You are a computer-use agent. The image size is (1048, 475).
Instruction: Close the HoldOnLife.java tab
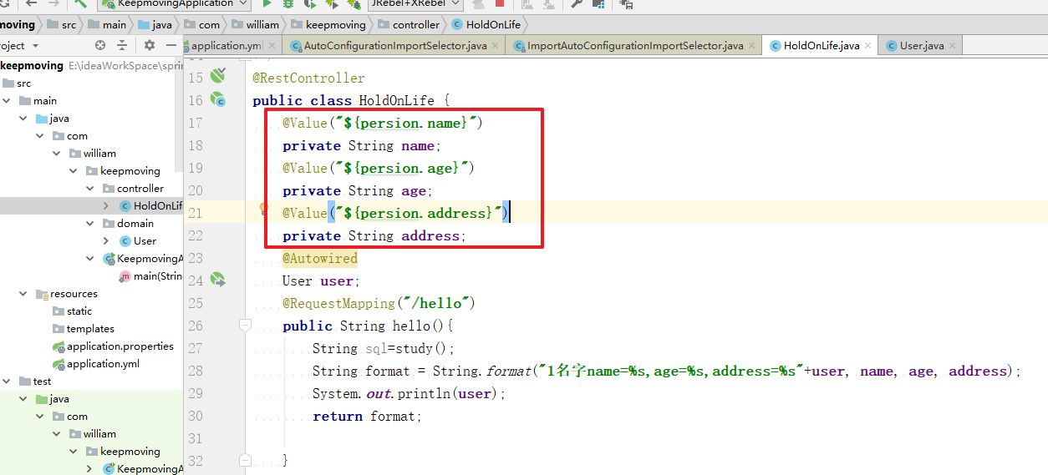point(868,46)
